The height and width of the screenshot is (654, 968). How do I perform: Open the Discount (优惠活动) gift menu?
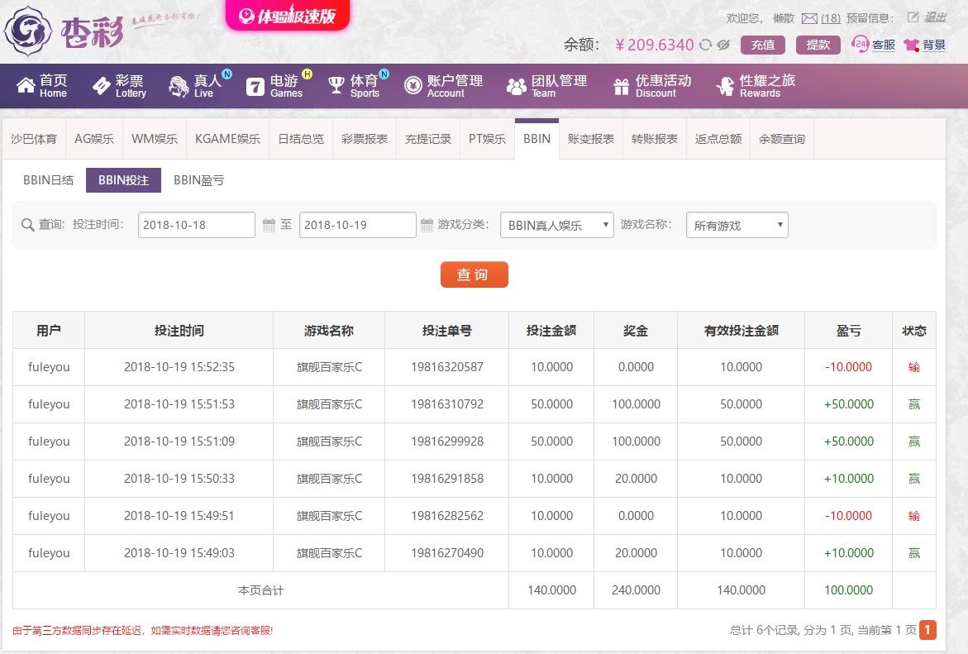(652, 86)
